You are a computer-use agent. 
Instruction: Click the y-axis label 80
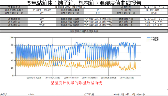coord(12,45)
